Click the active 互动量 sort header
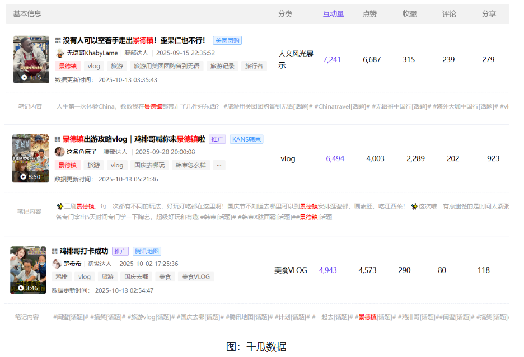Image resolution: width=524 pixels, height=357 pixels. 334,14
